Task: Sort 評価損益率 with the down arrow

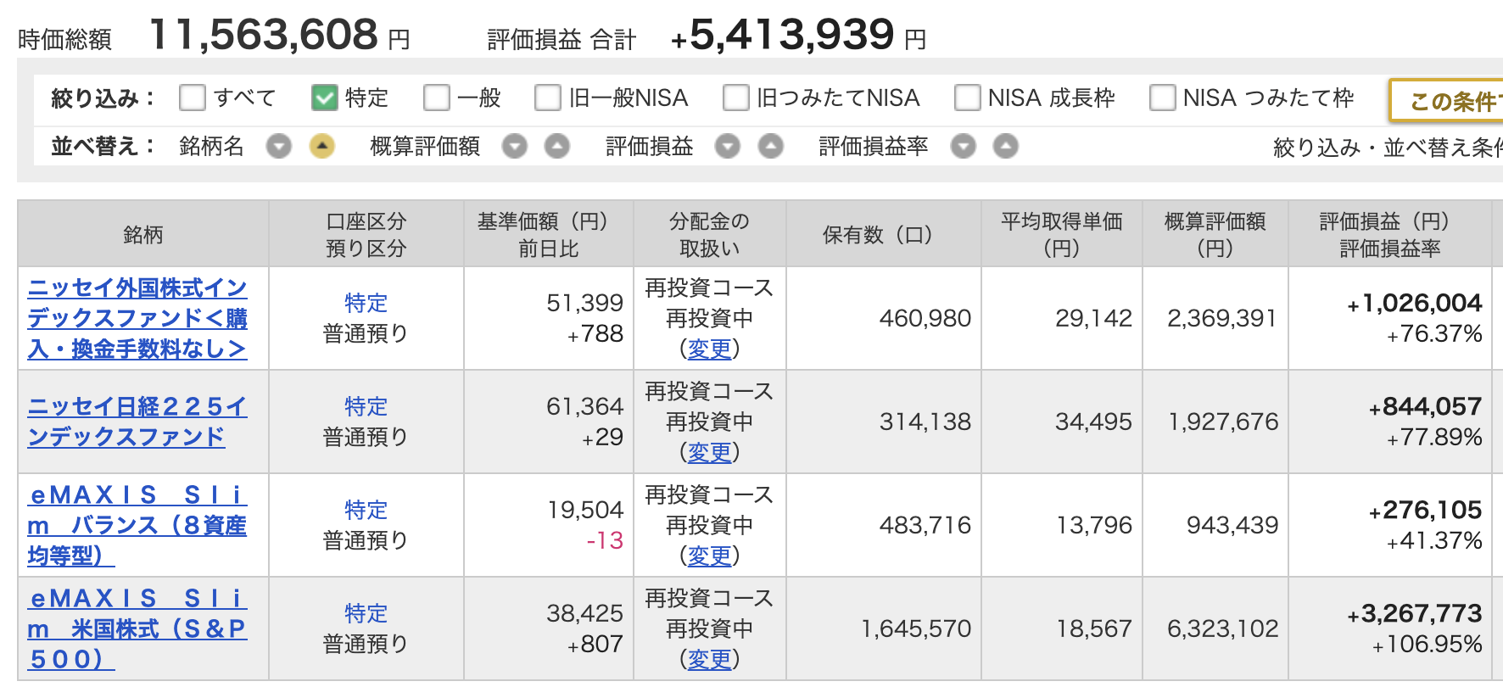Action: coord(963,147)
